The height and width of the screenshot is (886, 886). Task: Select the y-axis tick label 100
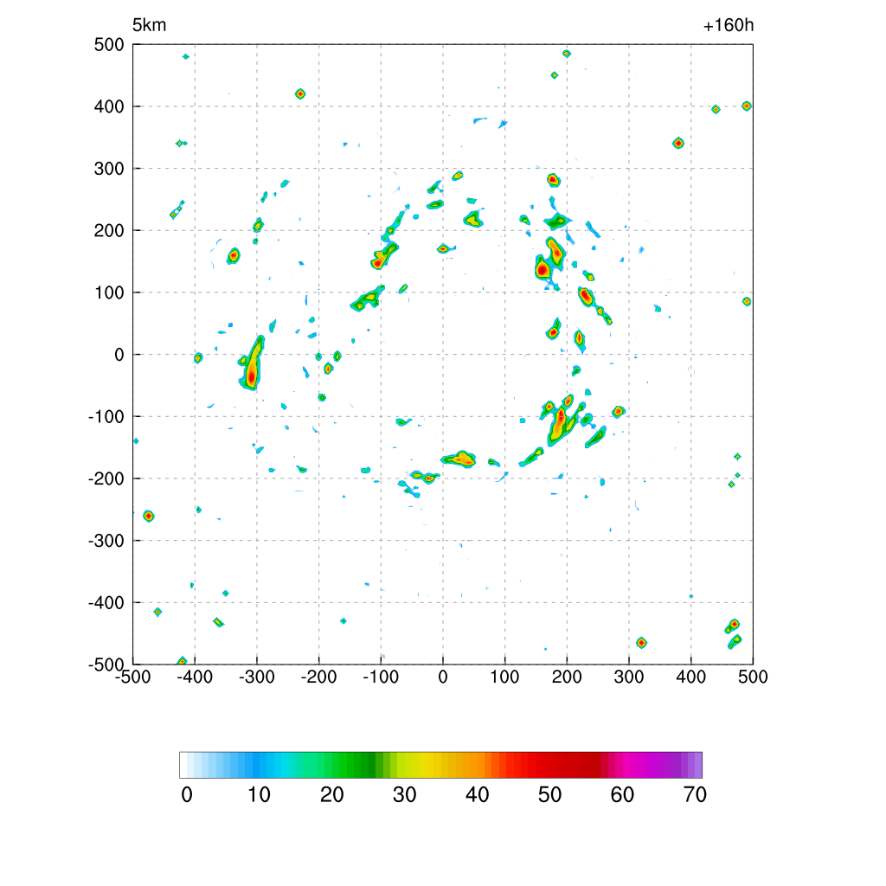point(109,292)
